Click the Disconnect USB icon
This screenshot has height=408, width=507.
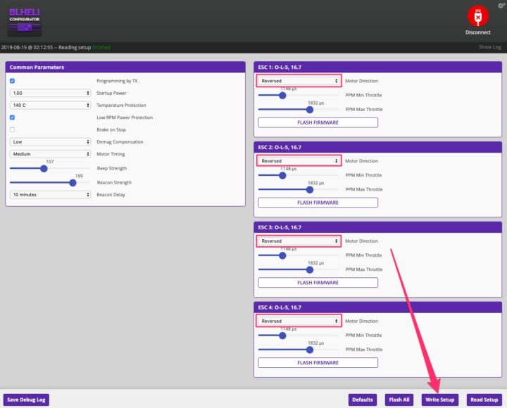477,15
